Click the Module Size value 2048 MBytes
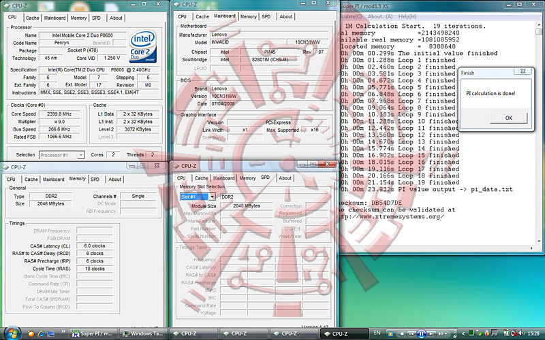This screenshot has height=340, width=545. [247, 206]
